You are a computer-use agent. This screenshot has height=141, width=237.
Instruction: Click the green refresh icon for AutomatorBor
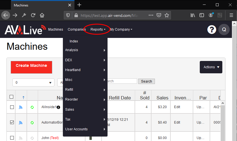[x=32, y=123]
